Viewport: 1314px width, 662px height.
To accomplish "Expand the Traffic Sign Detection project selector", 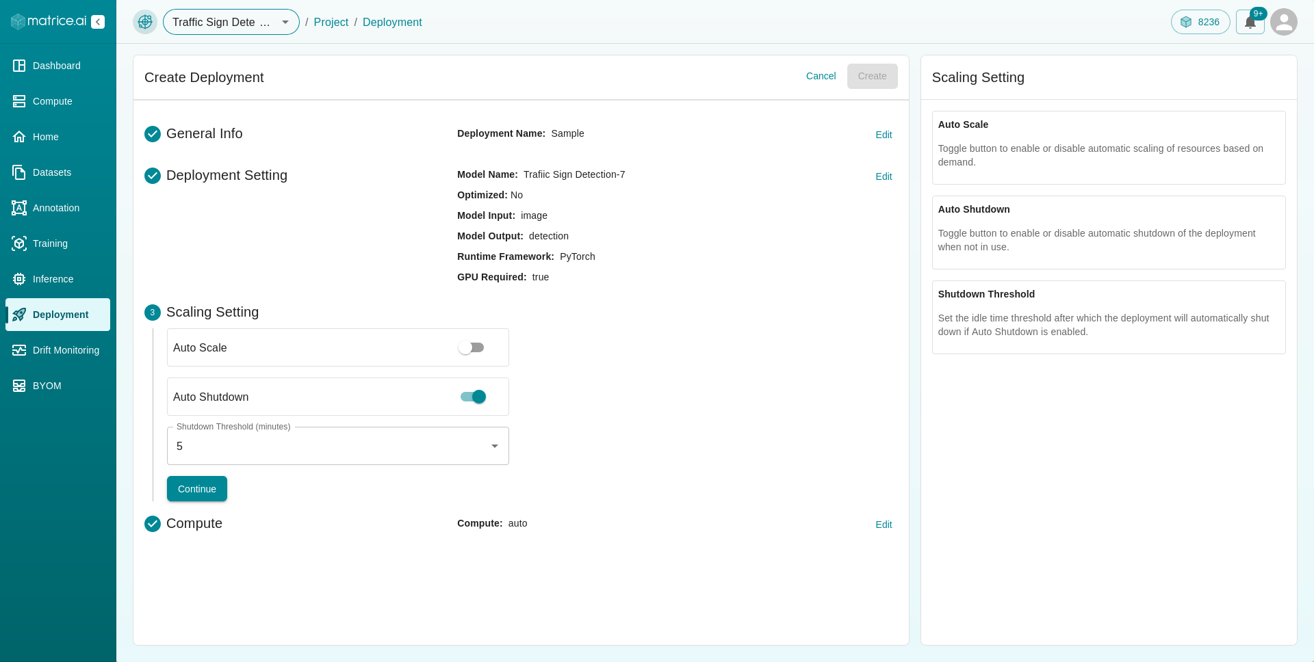I will (x=231, y=22).
